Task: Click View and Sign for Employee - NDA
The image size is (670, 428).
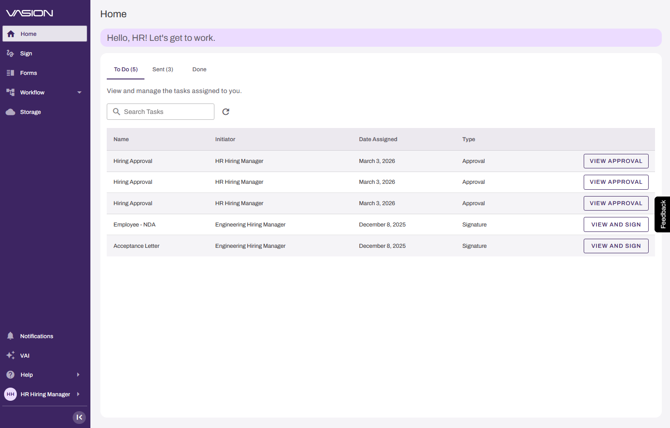Action: [x=616, y=225]
